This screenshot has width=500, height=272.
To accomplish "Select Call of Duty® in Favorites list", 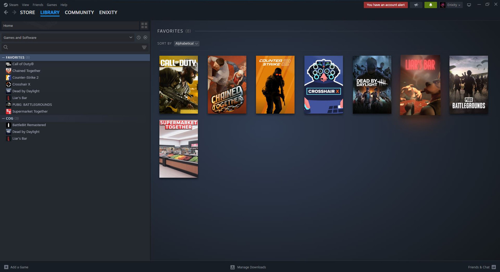I will [23, 64].
